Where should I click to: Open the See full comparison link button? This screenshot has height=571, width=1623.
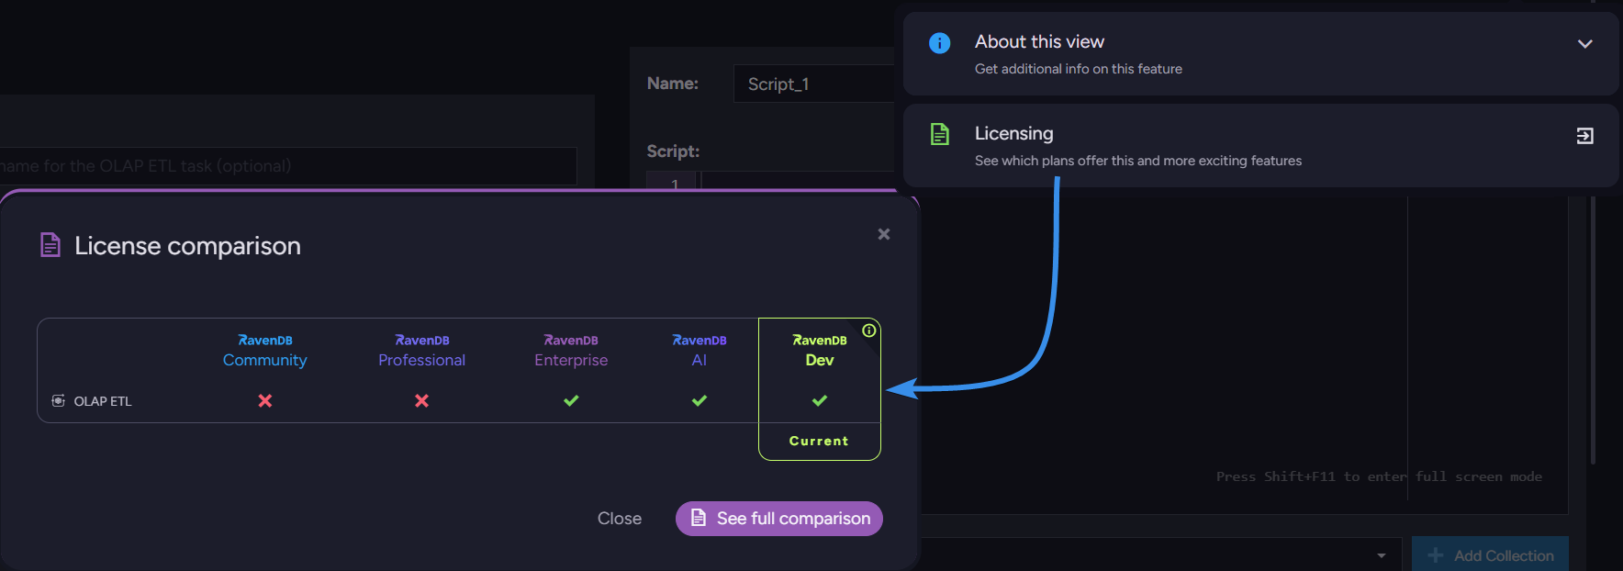[x=779, y=519]
